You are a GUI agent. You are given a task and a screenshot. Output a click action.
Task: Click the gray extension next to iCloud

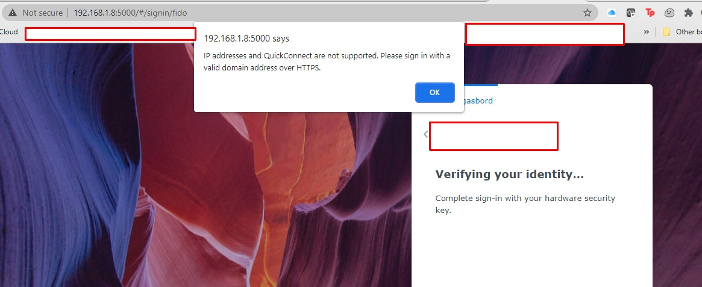pyautogui.click(x=631, y=13)
